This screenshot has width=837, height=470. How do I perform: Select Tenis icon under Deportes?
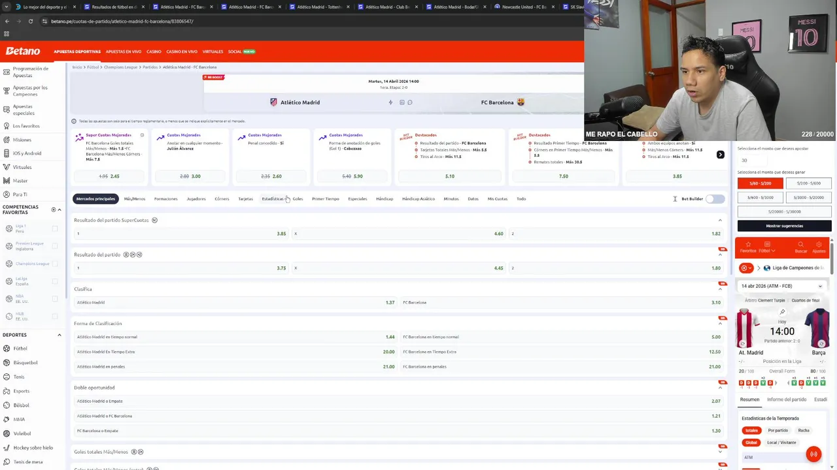pos(7,377)
